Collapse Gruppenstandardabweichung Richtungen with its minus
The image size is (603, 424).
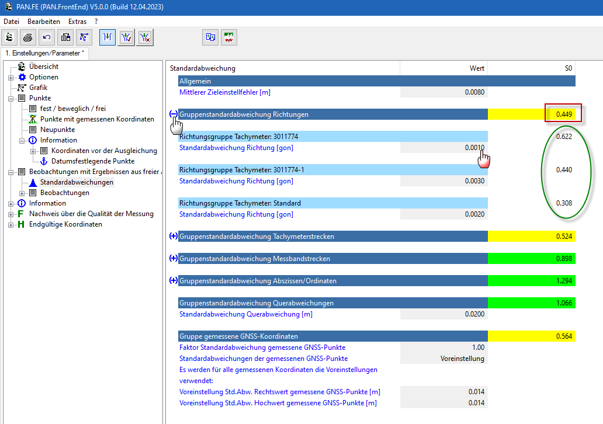click(173, 114)
